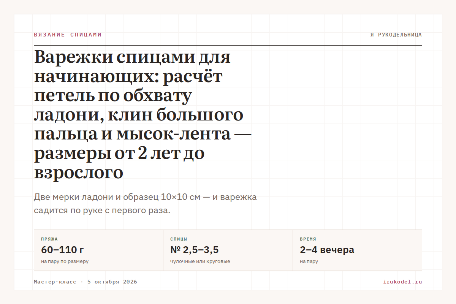Click the '№ 2,5–3,5' value
This screenshot has height=304, width=456.
tap(194, 250)
